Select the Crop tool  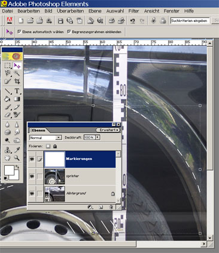coord(17,81)
